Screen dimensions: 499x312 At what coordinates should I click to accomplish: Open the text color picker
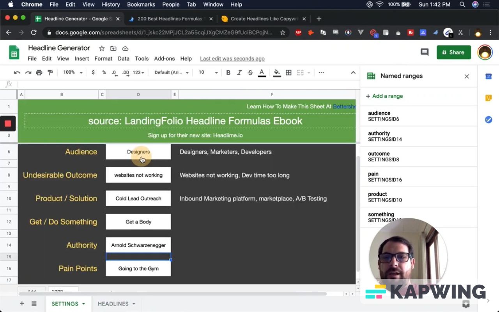[x=262, y=73]
